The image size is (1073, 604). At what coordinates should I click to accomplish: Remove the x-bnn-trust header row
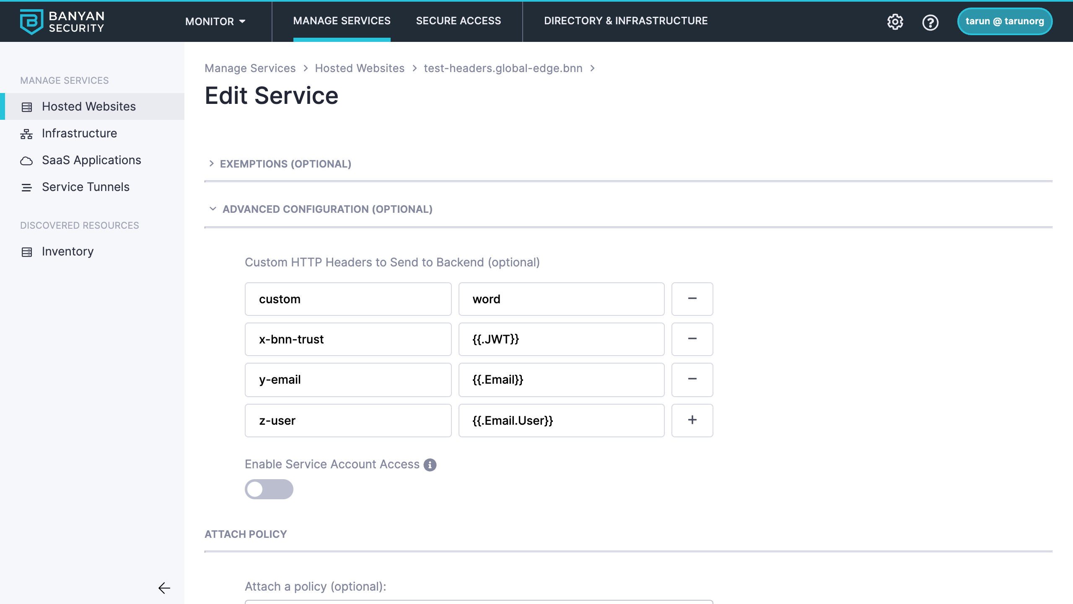pyautogui.click(x=692, y=339)
